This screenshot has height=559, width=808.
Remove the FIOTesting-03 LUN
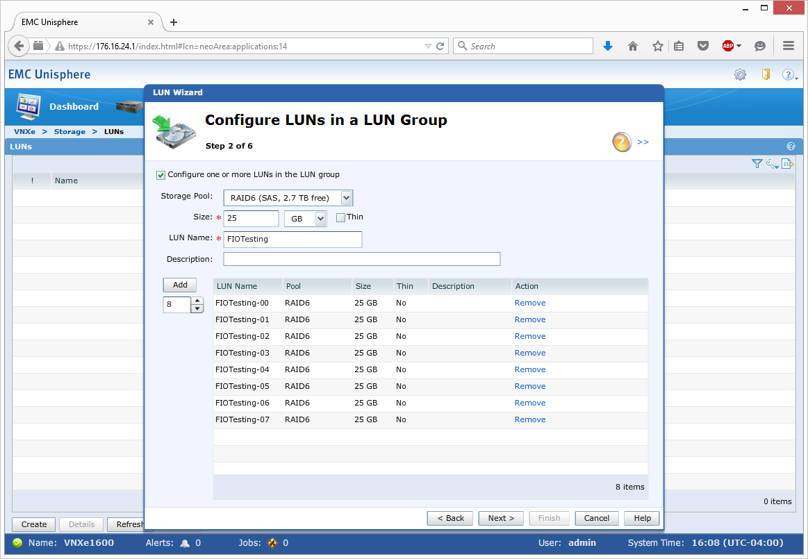click(529, 353)
